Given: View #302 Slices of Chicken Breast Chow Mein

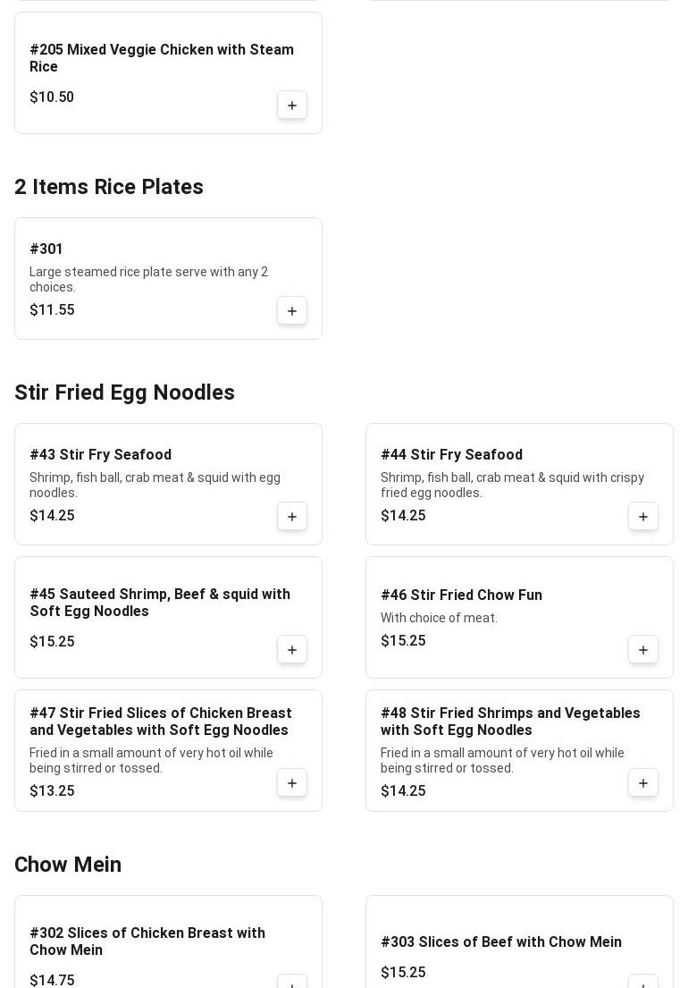Looking at the screenshot, I should (147, 942).
